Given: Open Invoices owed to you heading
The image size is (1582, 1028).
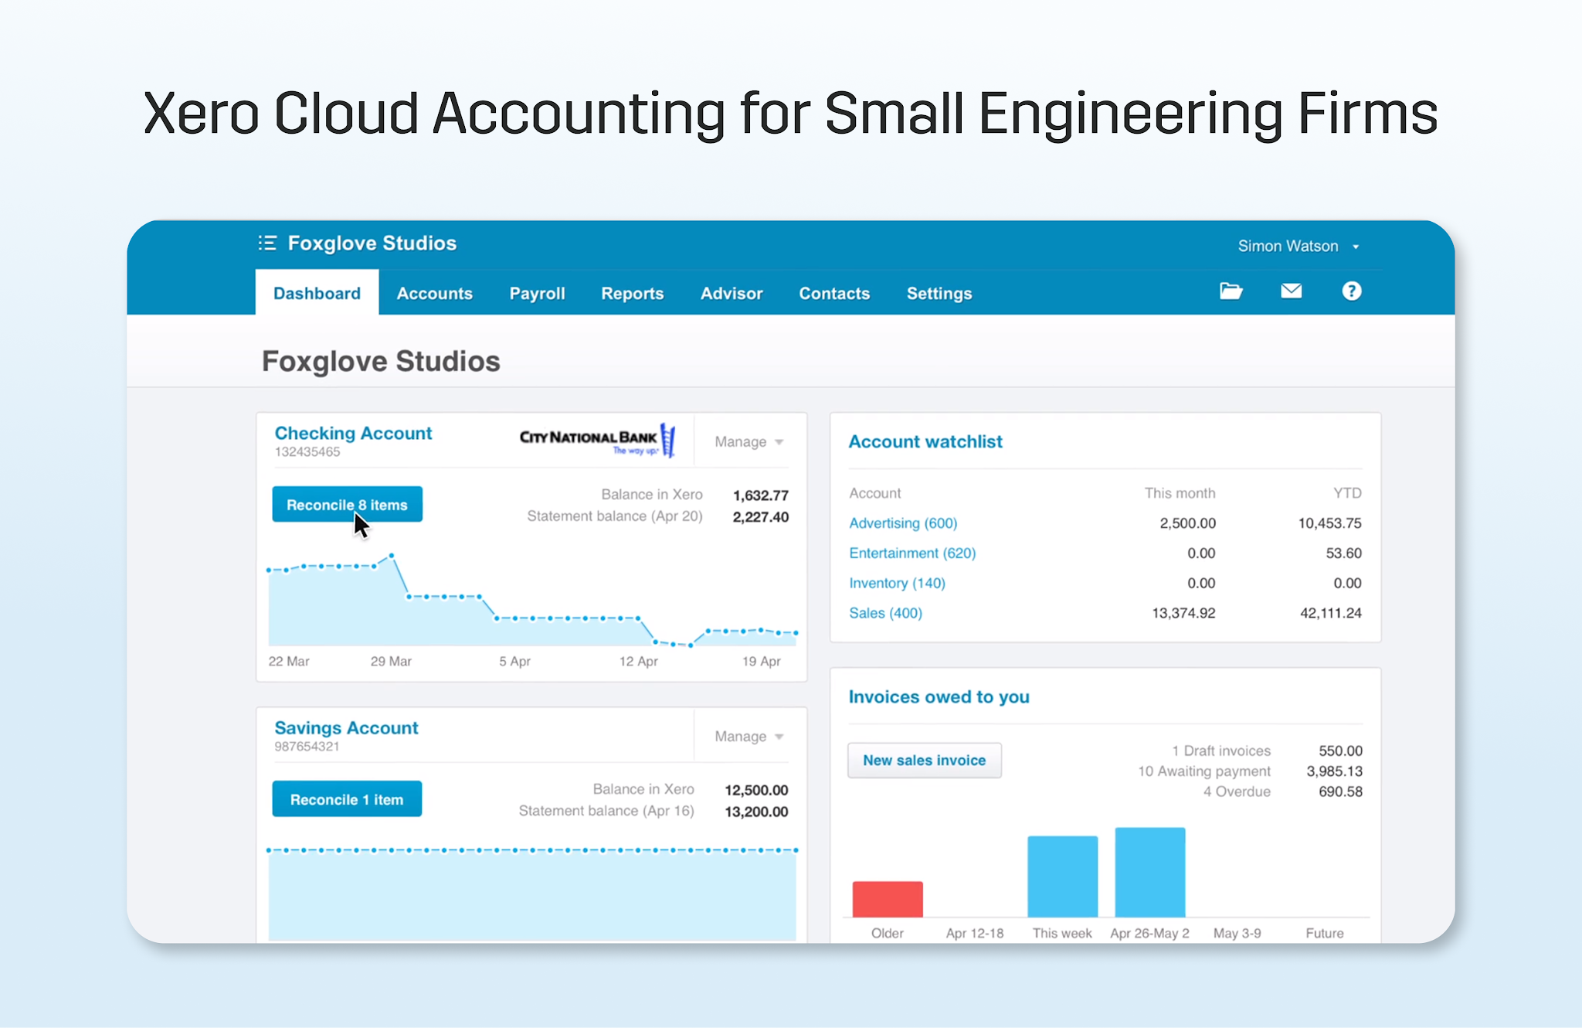Looking at the screenshot, I should (x=939, y=697).
